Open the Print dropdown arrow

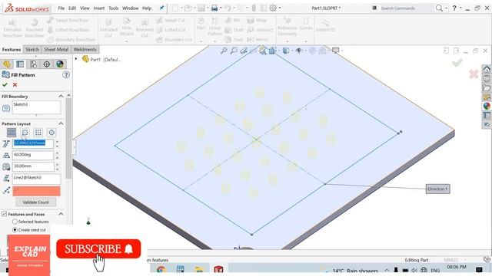(221, 8)
